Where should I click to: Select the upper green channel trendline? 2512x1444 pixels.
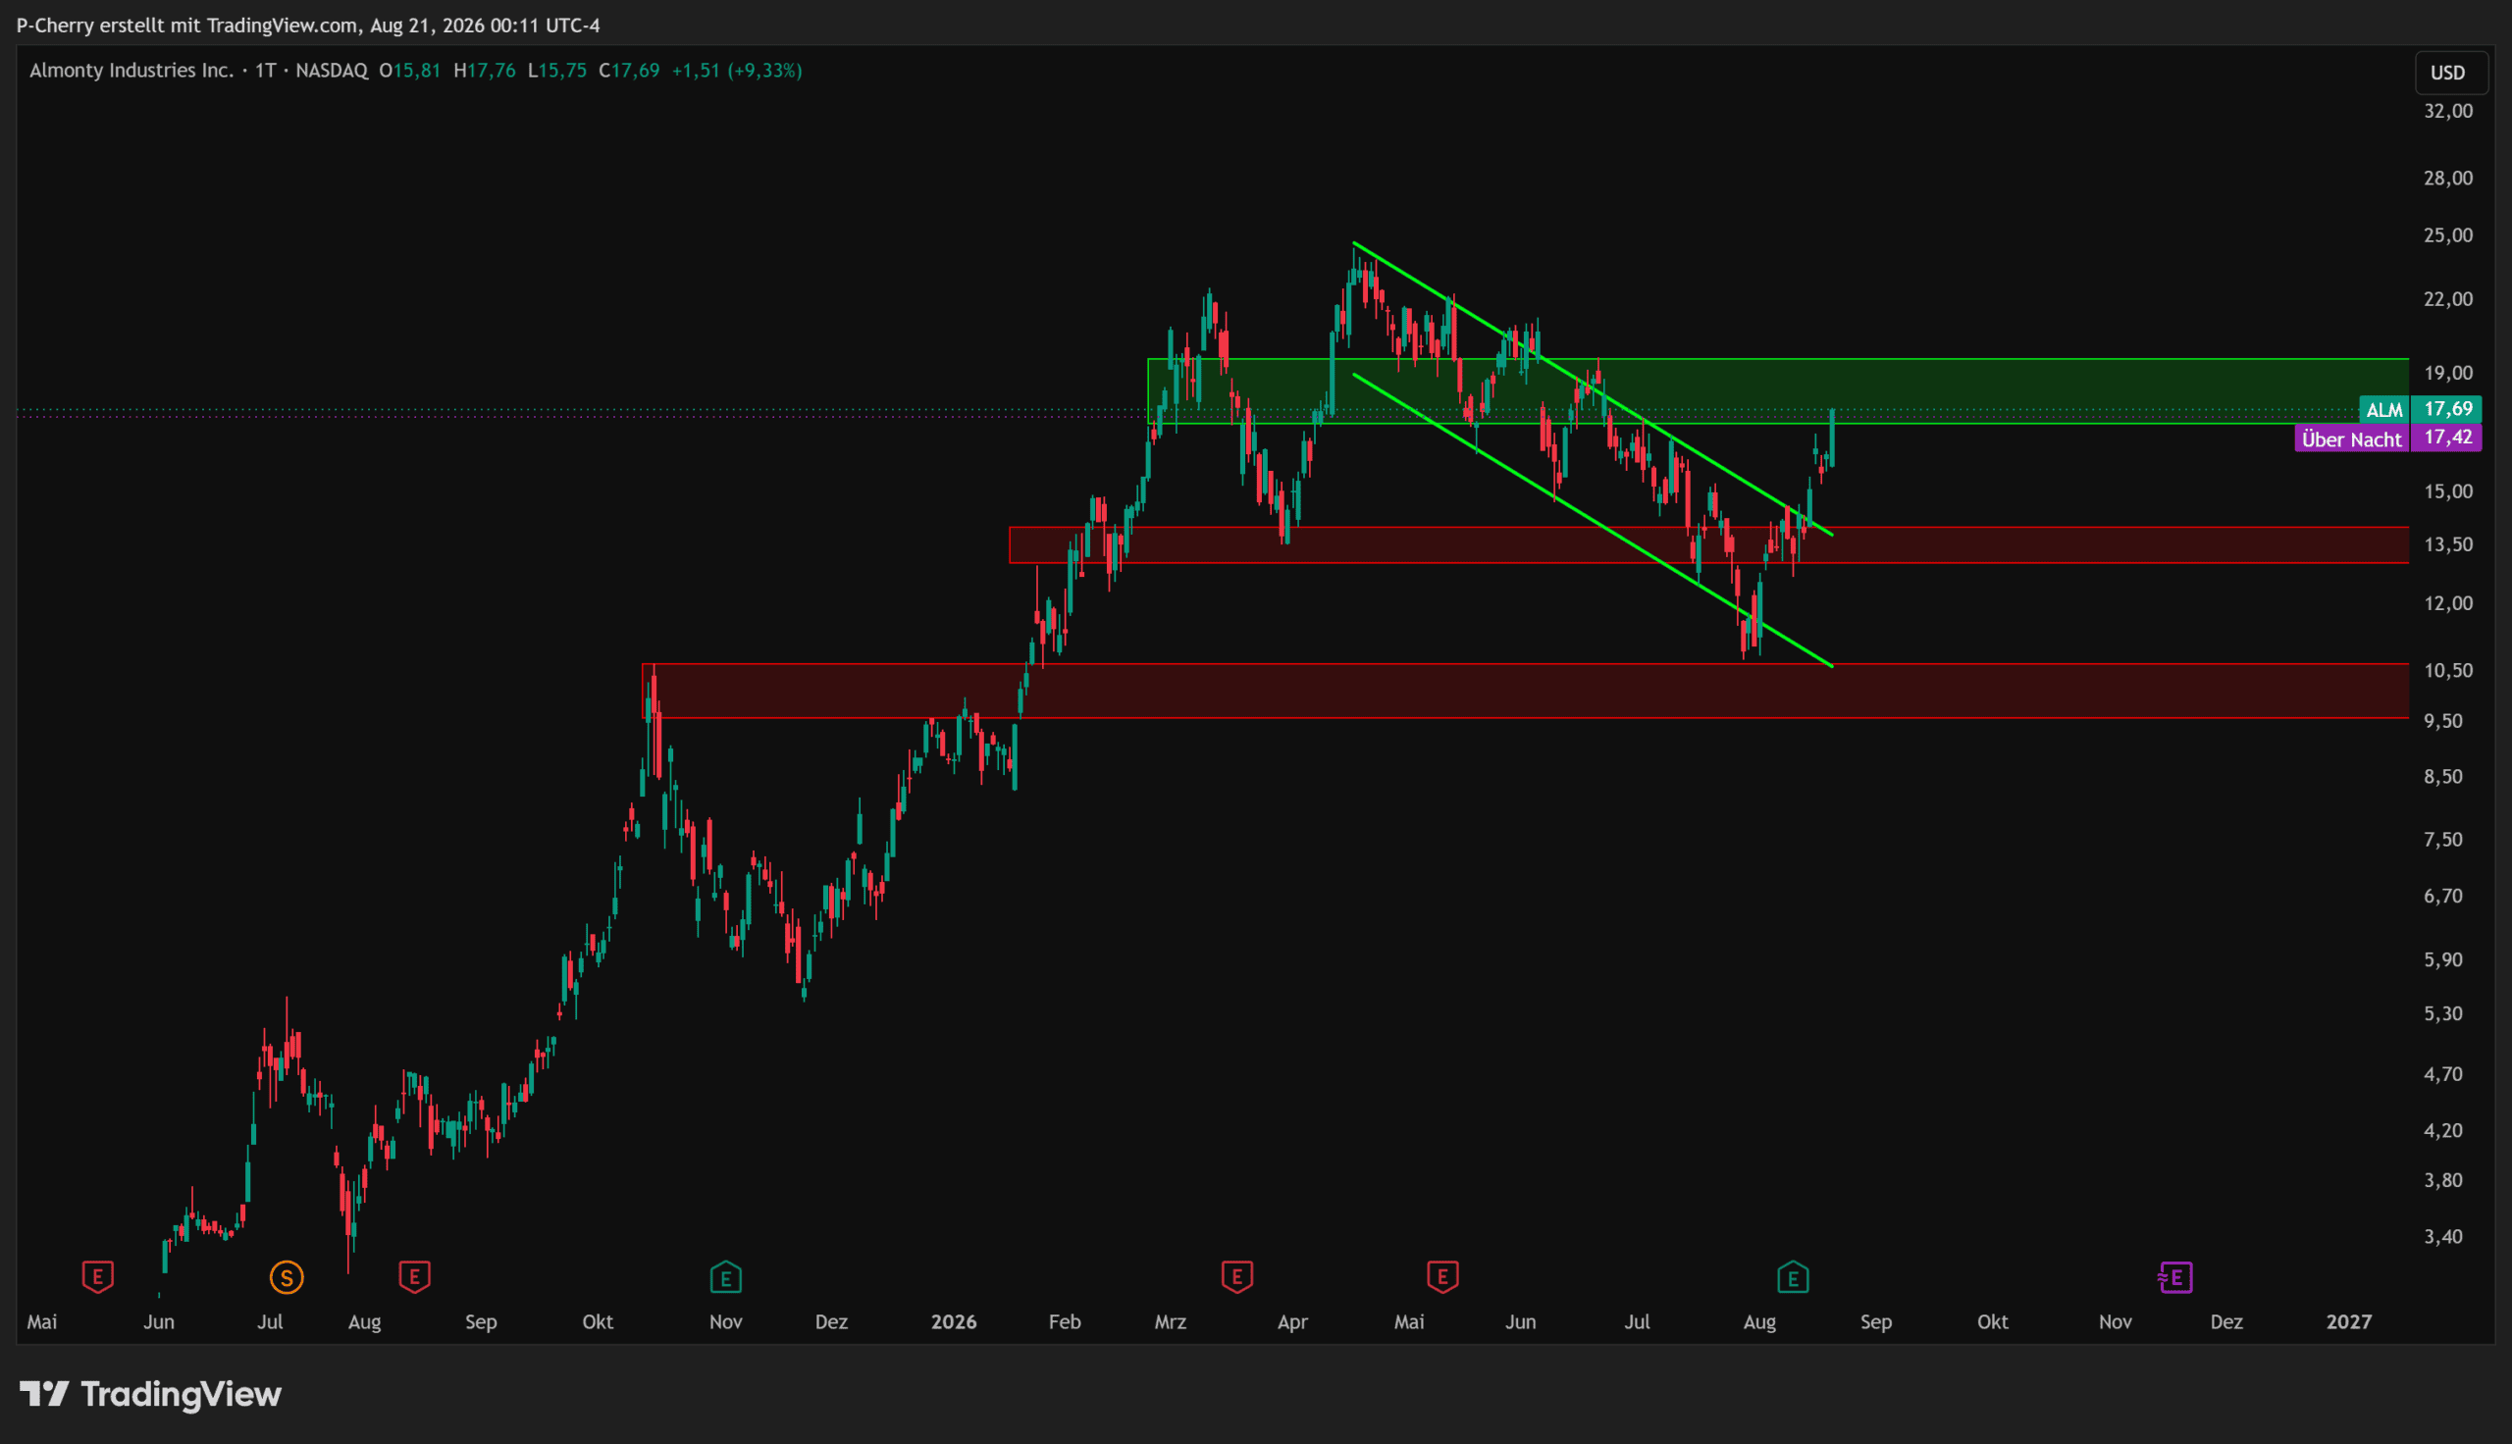[1593, 388]
